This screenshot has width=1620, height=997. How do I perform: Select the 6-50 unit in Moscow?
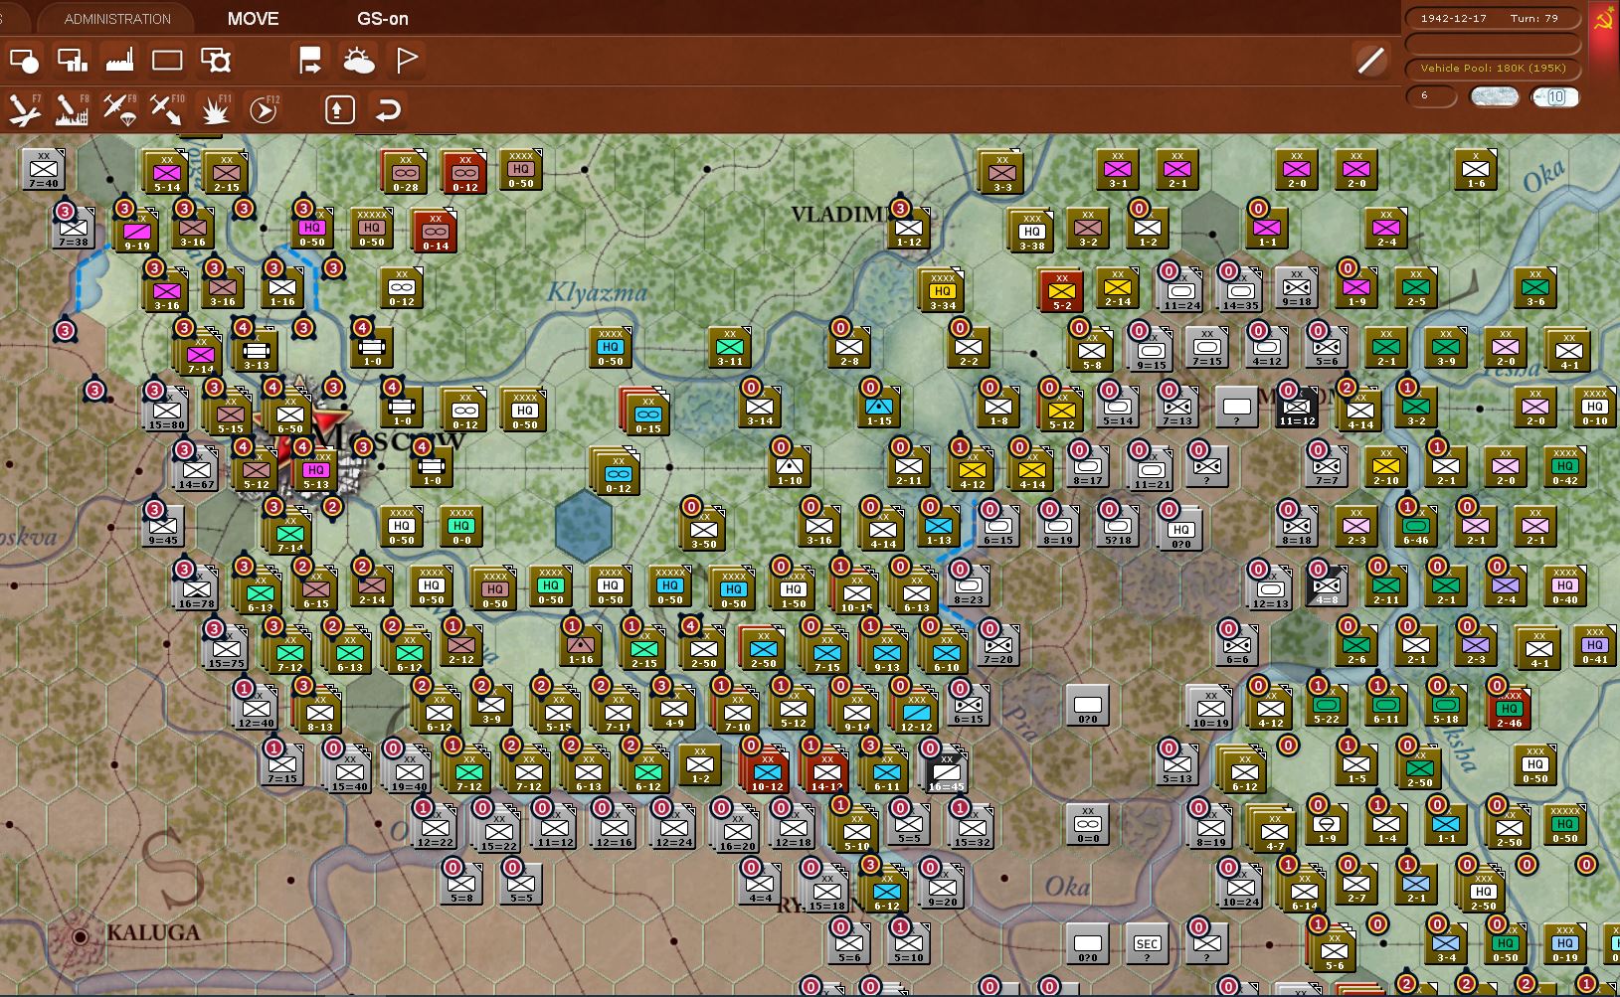click(x=289, y=415)
